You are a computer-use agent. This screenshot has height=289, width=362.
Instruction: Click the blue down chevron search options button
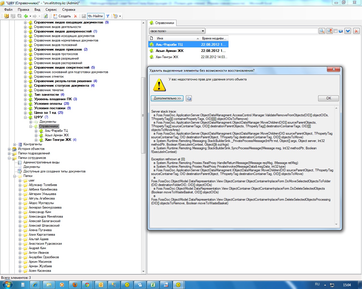[x=348, y=31]
